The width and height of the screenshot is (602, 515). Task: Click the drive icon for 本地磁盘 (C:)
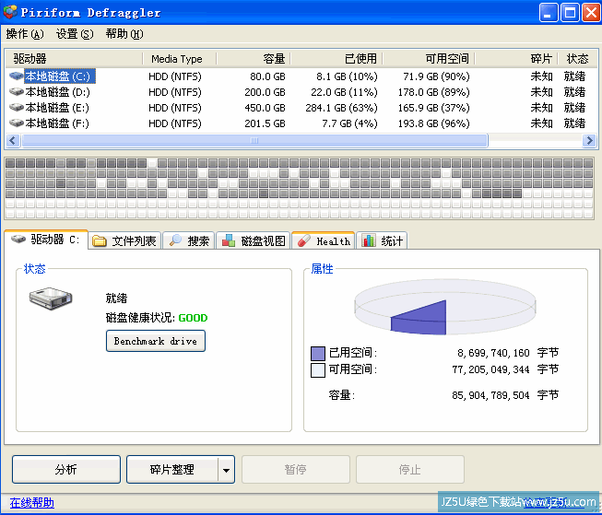[17, 76]
